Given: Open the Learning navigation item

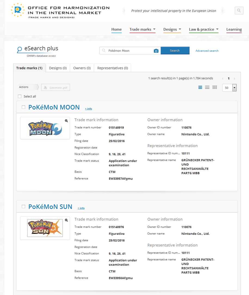Looking at the screenshot, I should [x=234, y=29].
